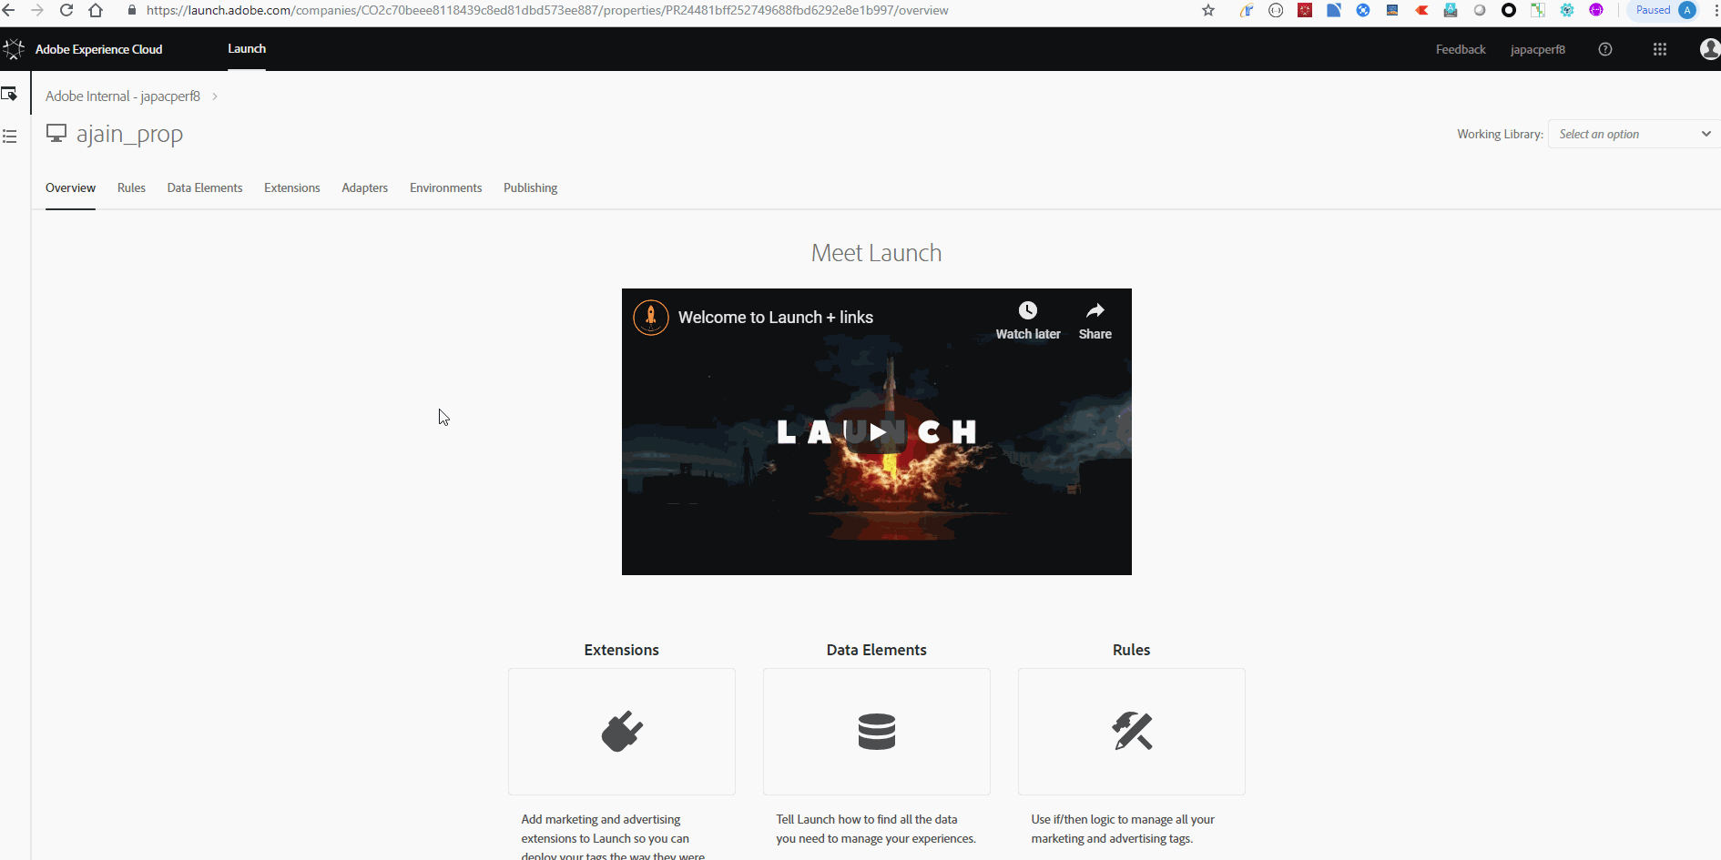
Task: Click the Share arrow icon on video
Action: click(1095, 310)
